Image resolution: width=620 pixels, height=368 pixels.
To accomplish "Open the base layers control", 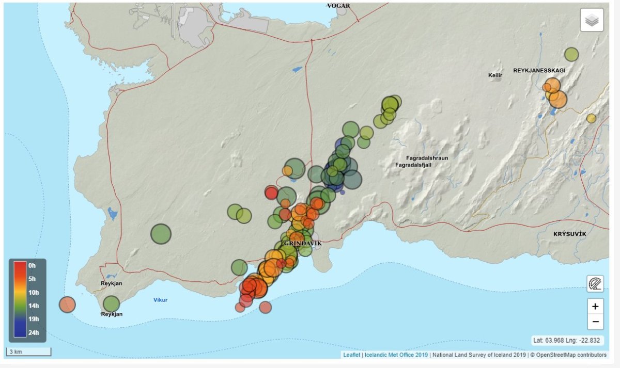I will 593,21.
